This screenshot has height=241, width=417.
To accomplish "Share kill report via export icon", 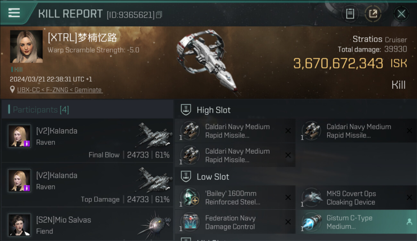I will click(x=373, y=14).
